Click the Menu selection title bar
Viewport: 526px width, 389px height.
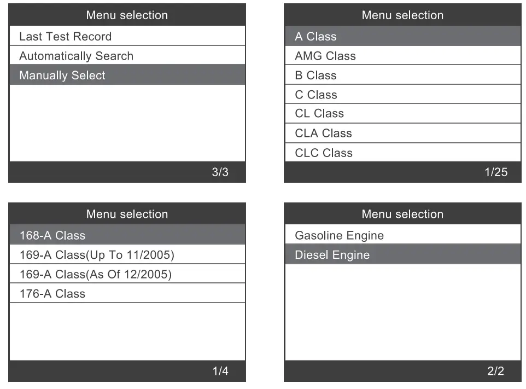point(127,15)
